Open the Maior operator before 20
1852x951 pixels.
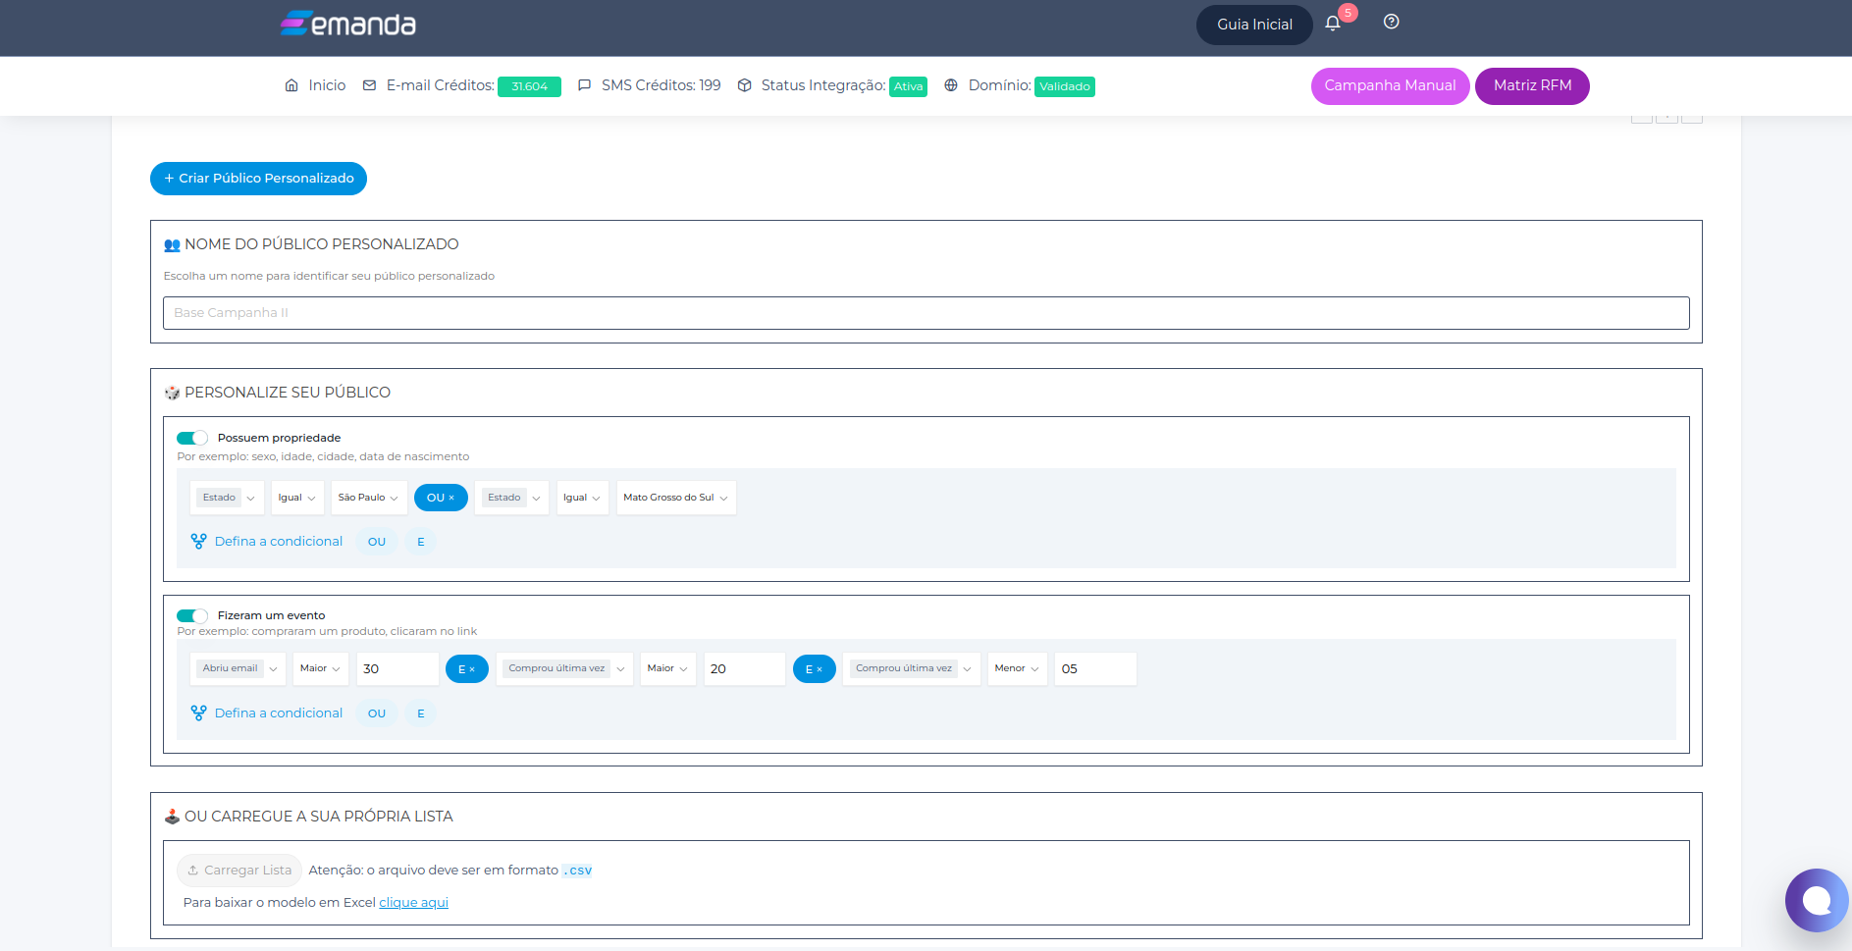tap(668, 669)
